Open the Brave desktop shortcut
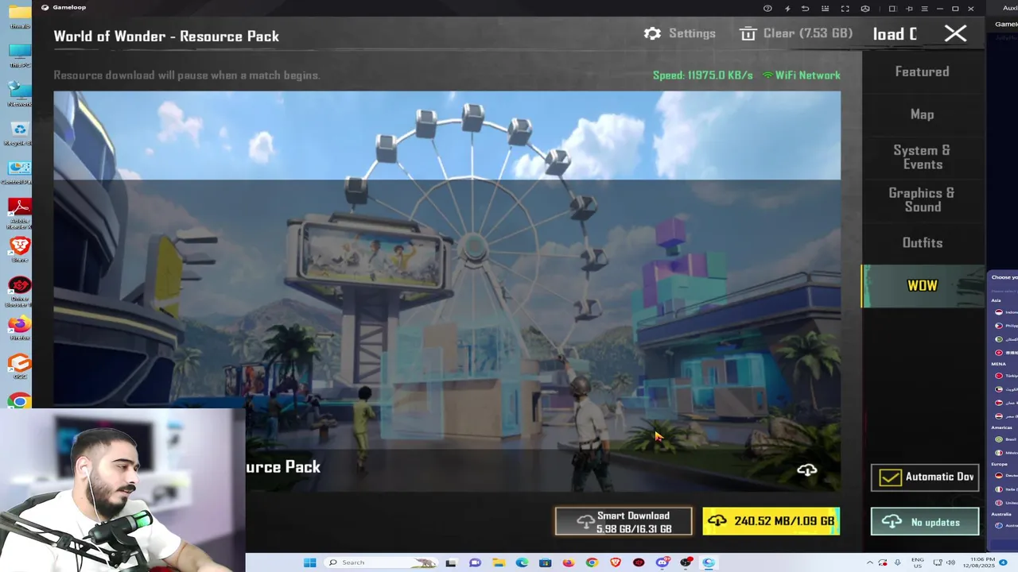 tap(19, 250)
